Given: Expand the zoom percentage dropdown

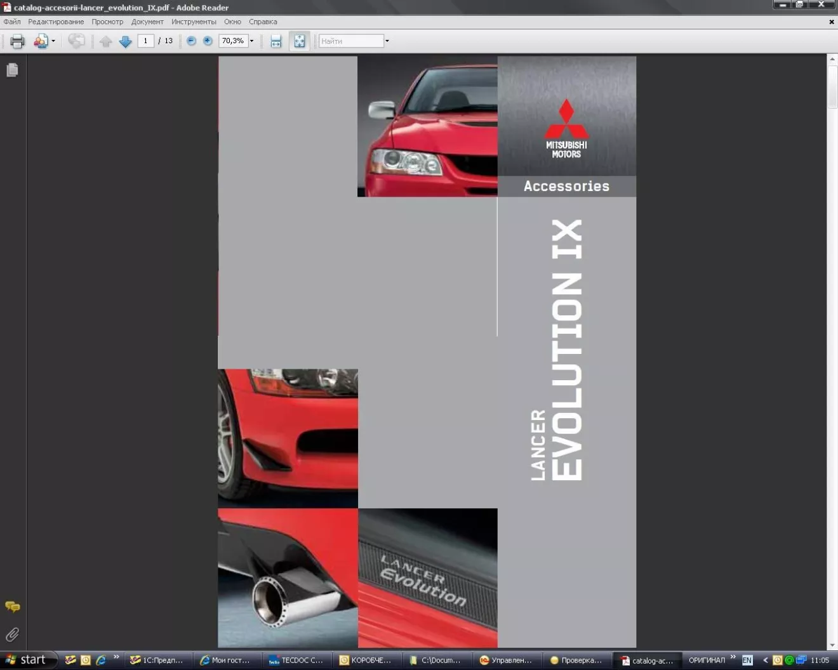Looking at the screenshot, I should point(252,41).
